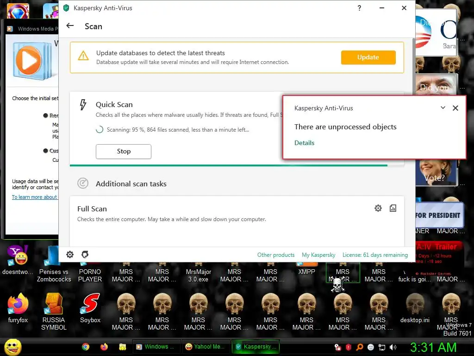Stop the Quick Scan

tap(123, 152)
